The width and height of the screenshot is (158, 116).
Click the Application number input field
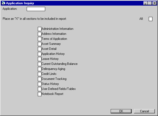36,9
